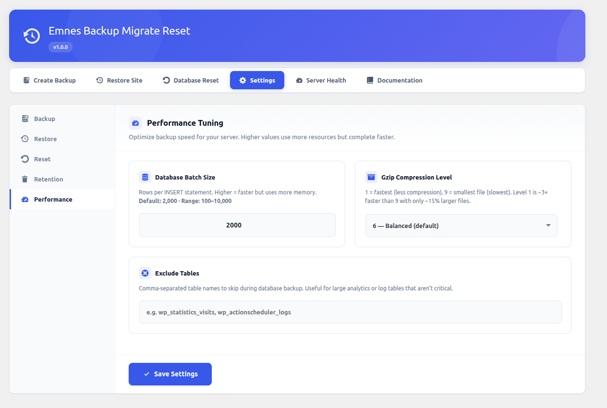
Task: Click the '1 = fastest (less compression)' help text
Action: pos(456,196)
